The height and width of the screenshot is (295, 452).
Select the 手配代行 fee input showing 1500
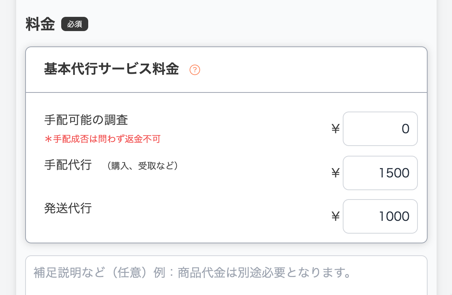pyautogui.click(x=380, y=173)
